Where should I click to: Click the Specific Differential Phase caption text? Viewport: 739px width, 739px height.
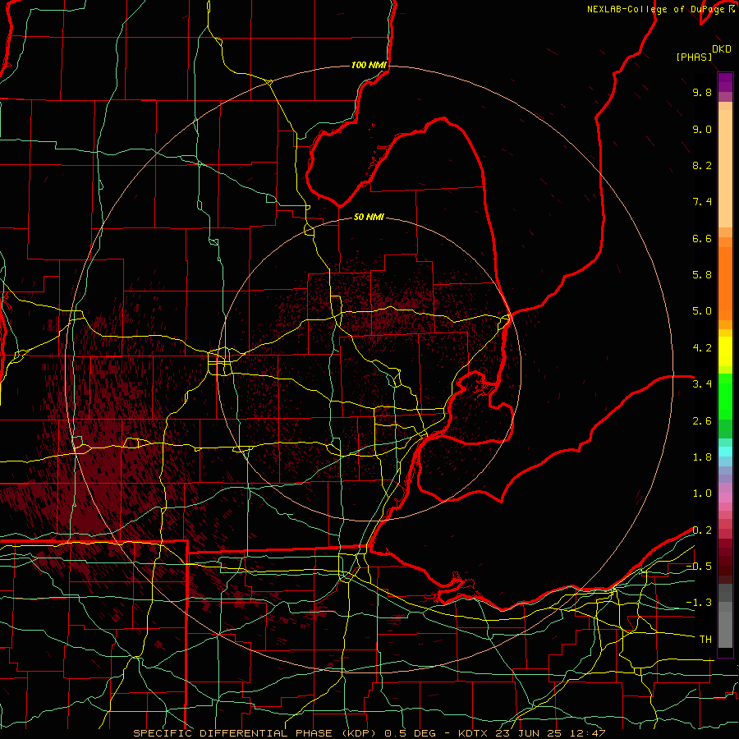369,733
